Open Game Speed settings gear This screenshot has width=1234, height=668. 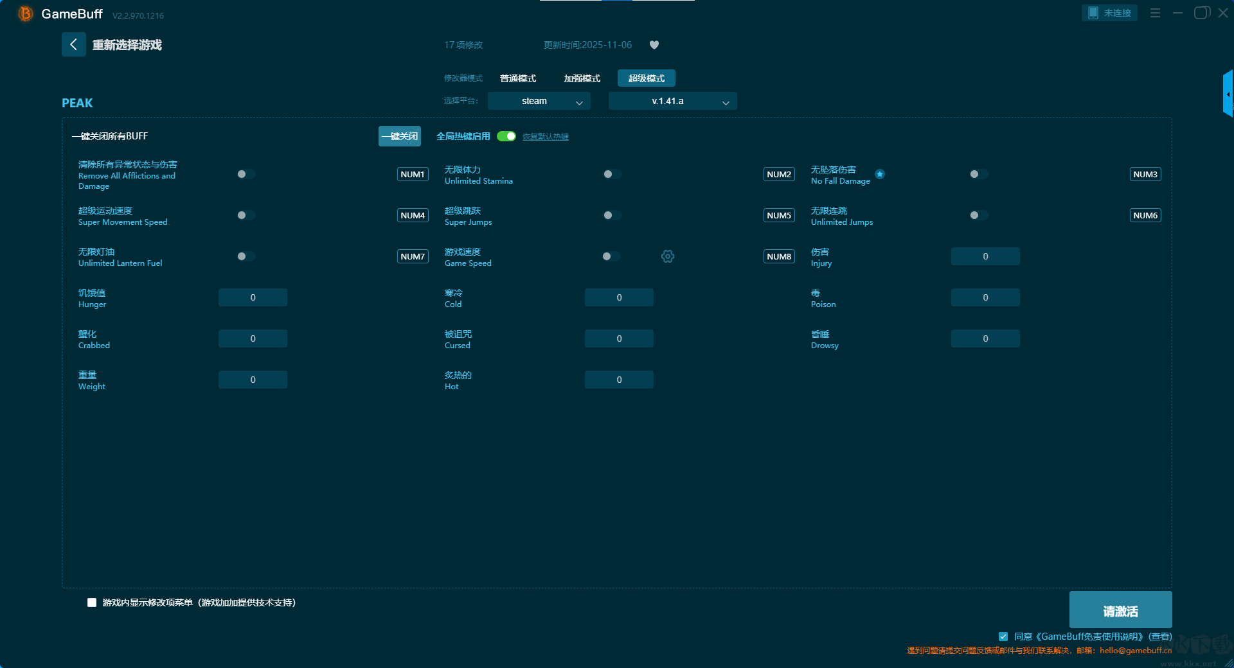pyautogui.click(x=668, y=256)
